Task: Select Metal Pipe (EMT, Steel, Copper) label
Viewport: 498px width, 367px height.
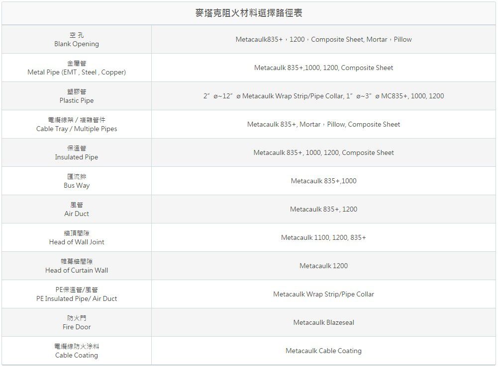Action: click(x=77, y=68)
